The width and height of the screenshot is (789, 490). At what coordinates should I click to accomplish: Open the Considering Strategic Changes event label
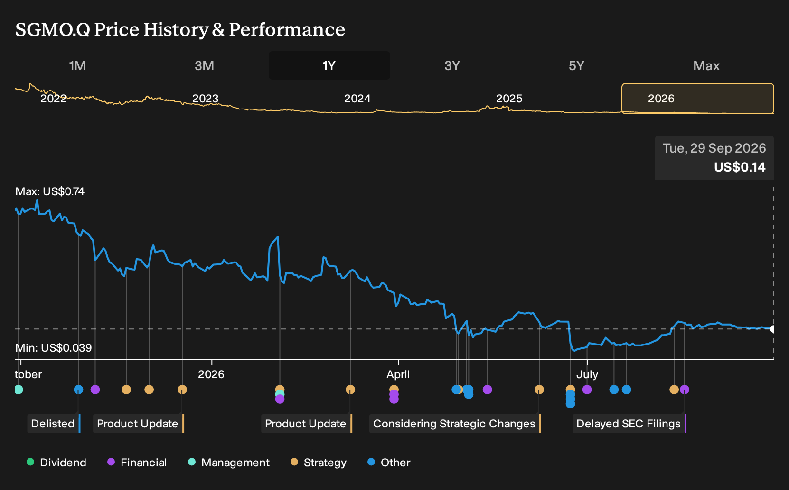(x=455, y=424)
